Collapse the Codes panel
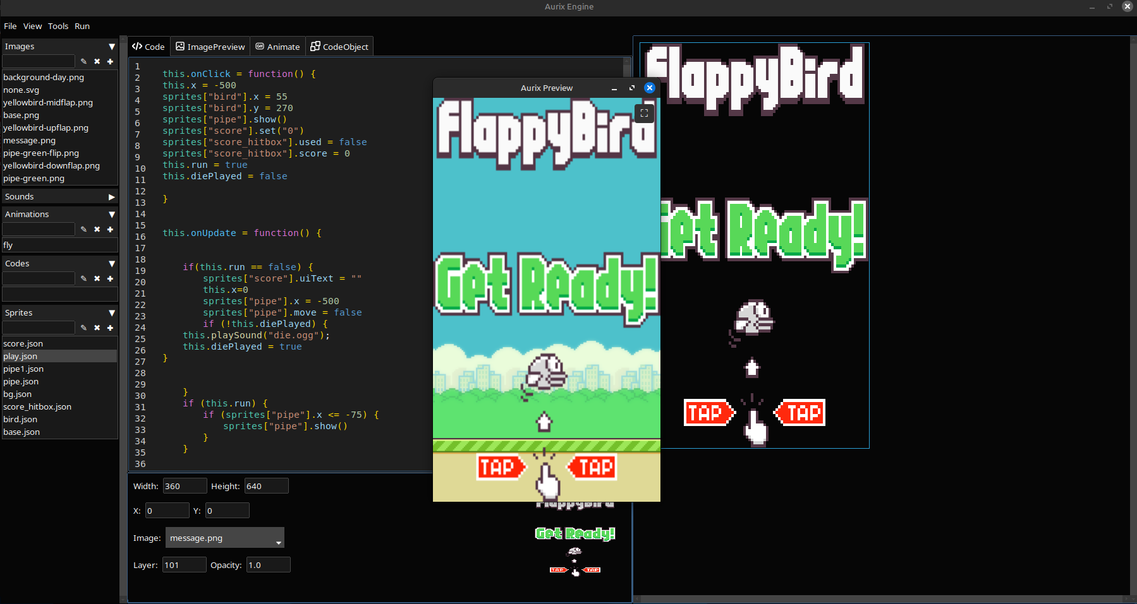The image size is (1137, 604). 112,263
